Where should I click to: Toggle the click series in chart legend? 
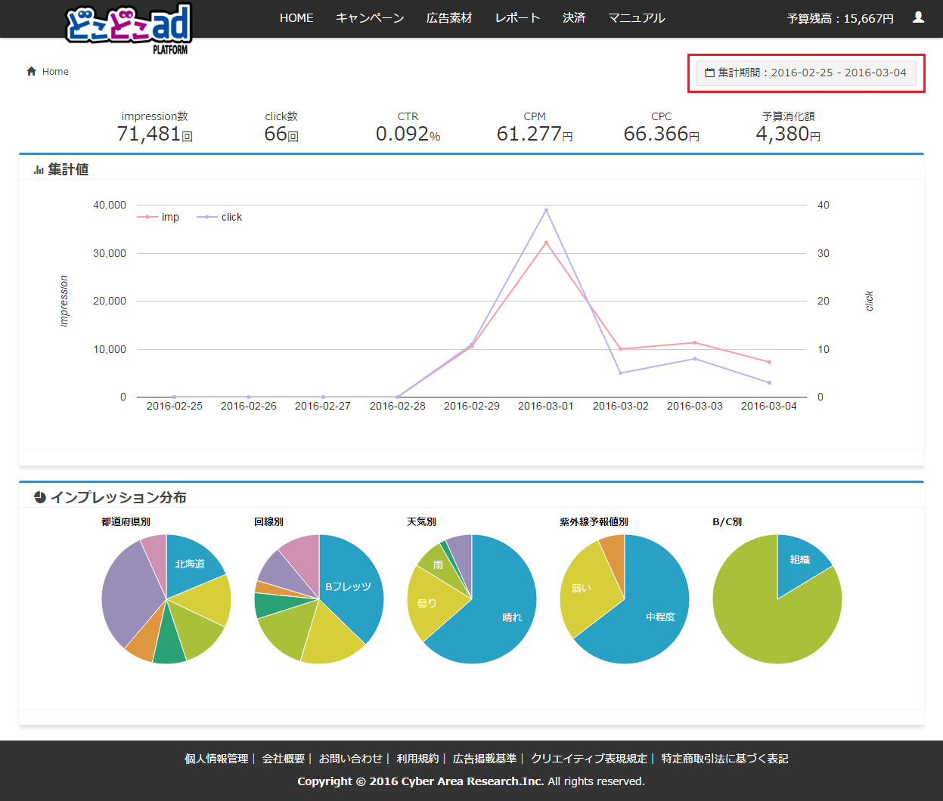pos(220,217)
